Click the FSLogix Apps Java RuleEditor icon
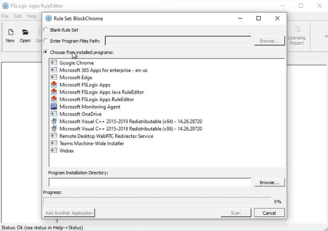 [54, 92]
